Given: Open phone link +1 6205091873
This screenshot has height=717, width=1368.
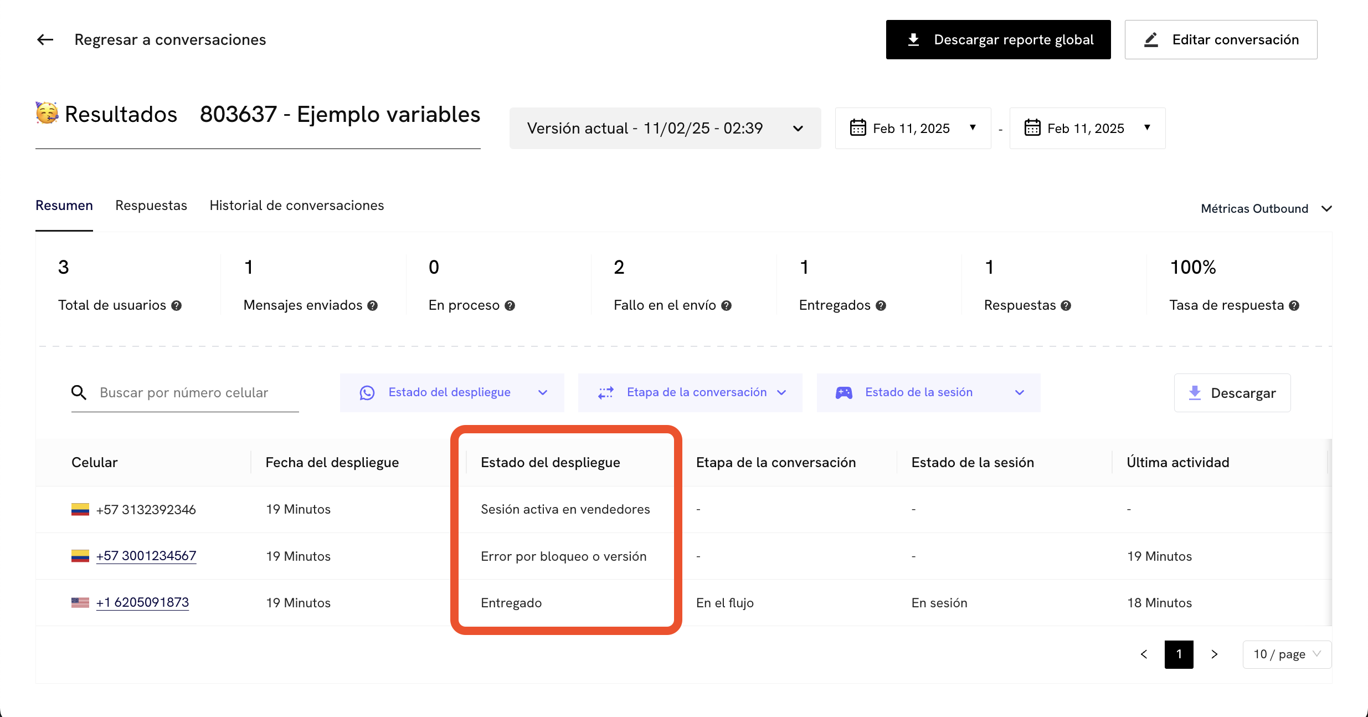Looking at the screenshot, I should point(142,602).
